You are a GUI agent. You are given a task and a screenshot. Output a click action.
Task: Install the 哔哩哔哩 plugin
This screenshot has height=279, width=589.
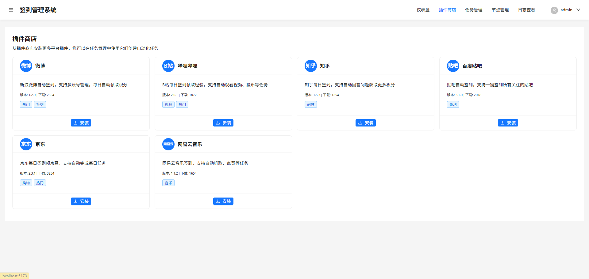(x=223, y=123)
